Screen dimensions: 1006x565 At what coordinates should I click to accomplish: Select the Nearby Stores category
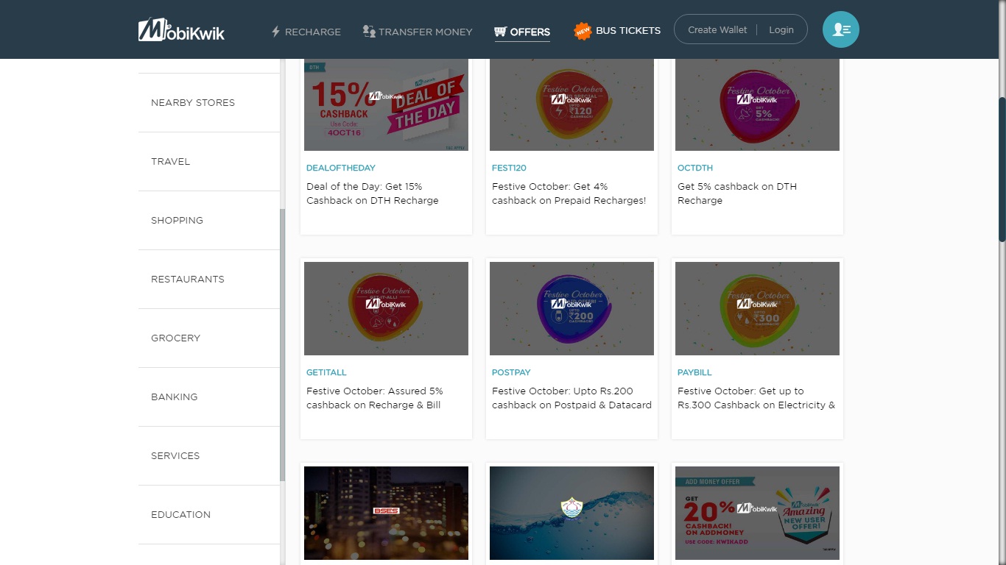[x=193, y=103]
